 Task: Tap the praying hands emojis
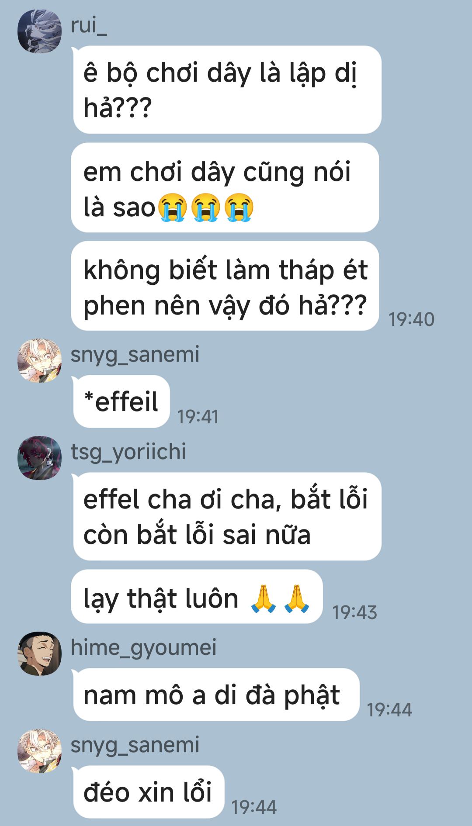280,598
